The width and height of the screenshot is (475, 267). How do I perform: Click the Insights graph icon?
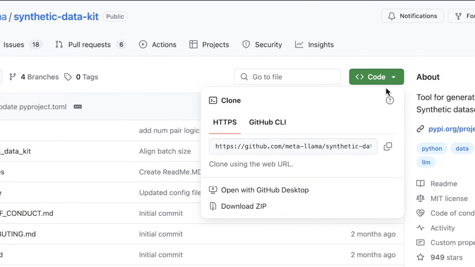(x=299, y=45)
